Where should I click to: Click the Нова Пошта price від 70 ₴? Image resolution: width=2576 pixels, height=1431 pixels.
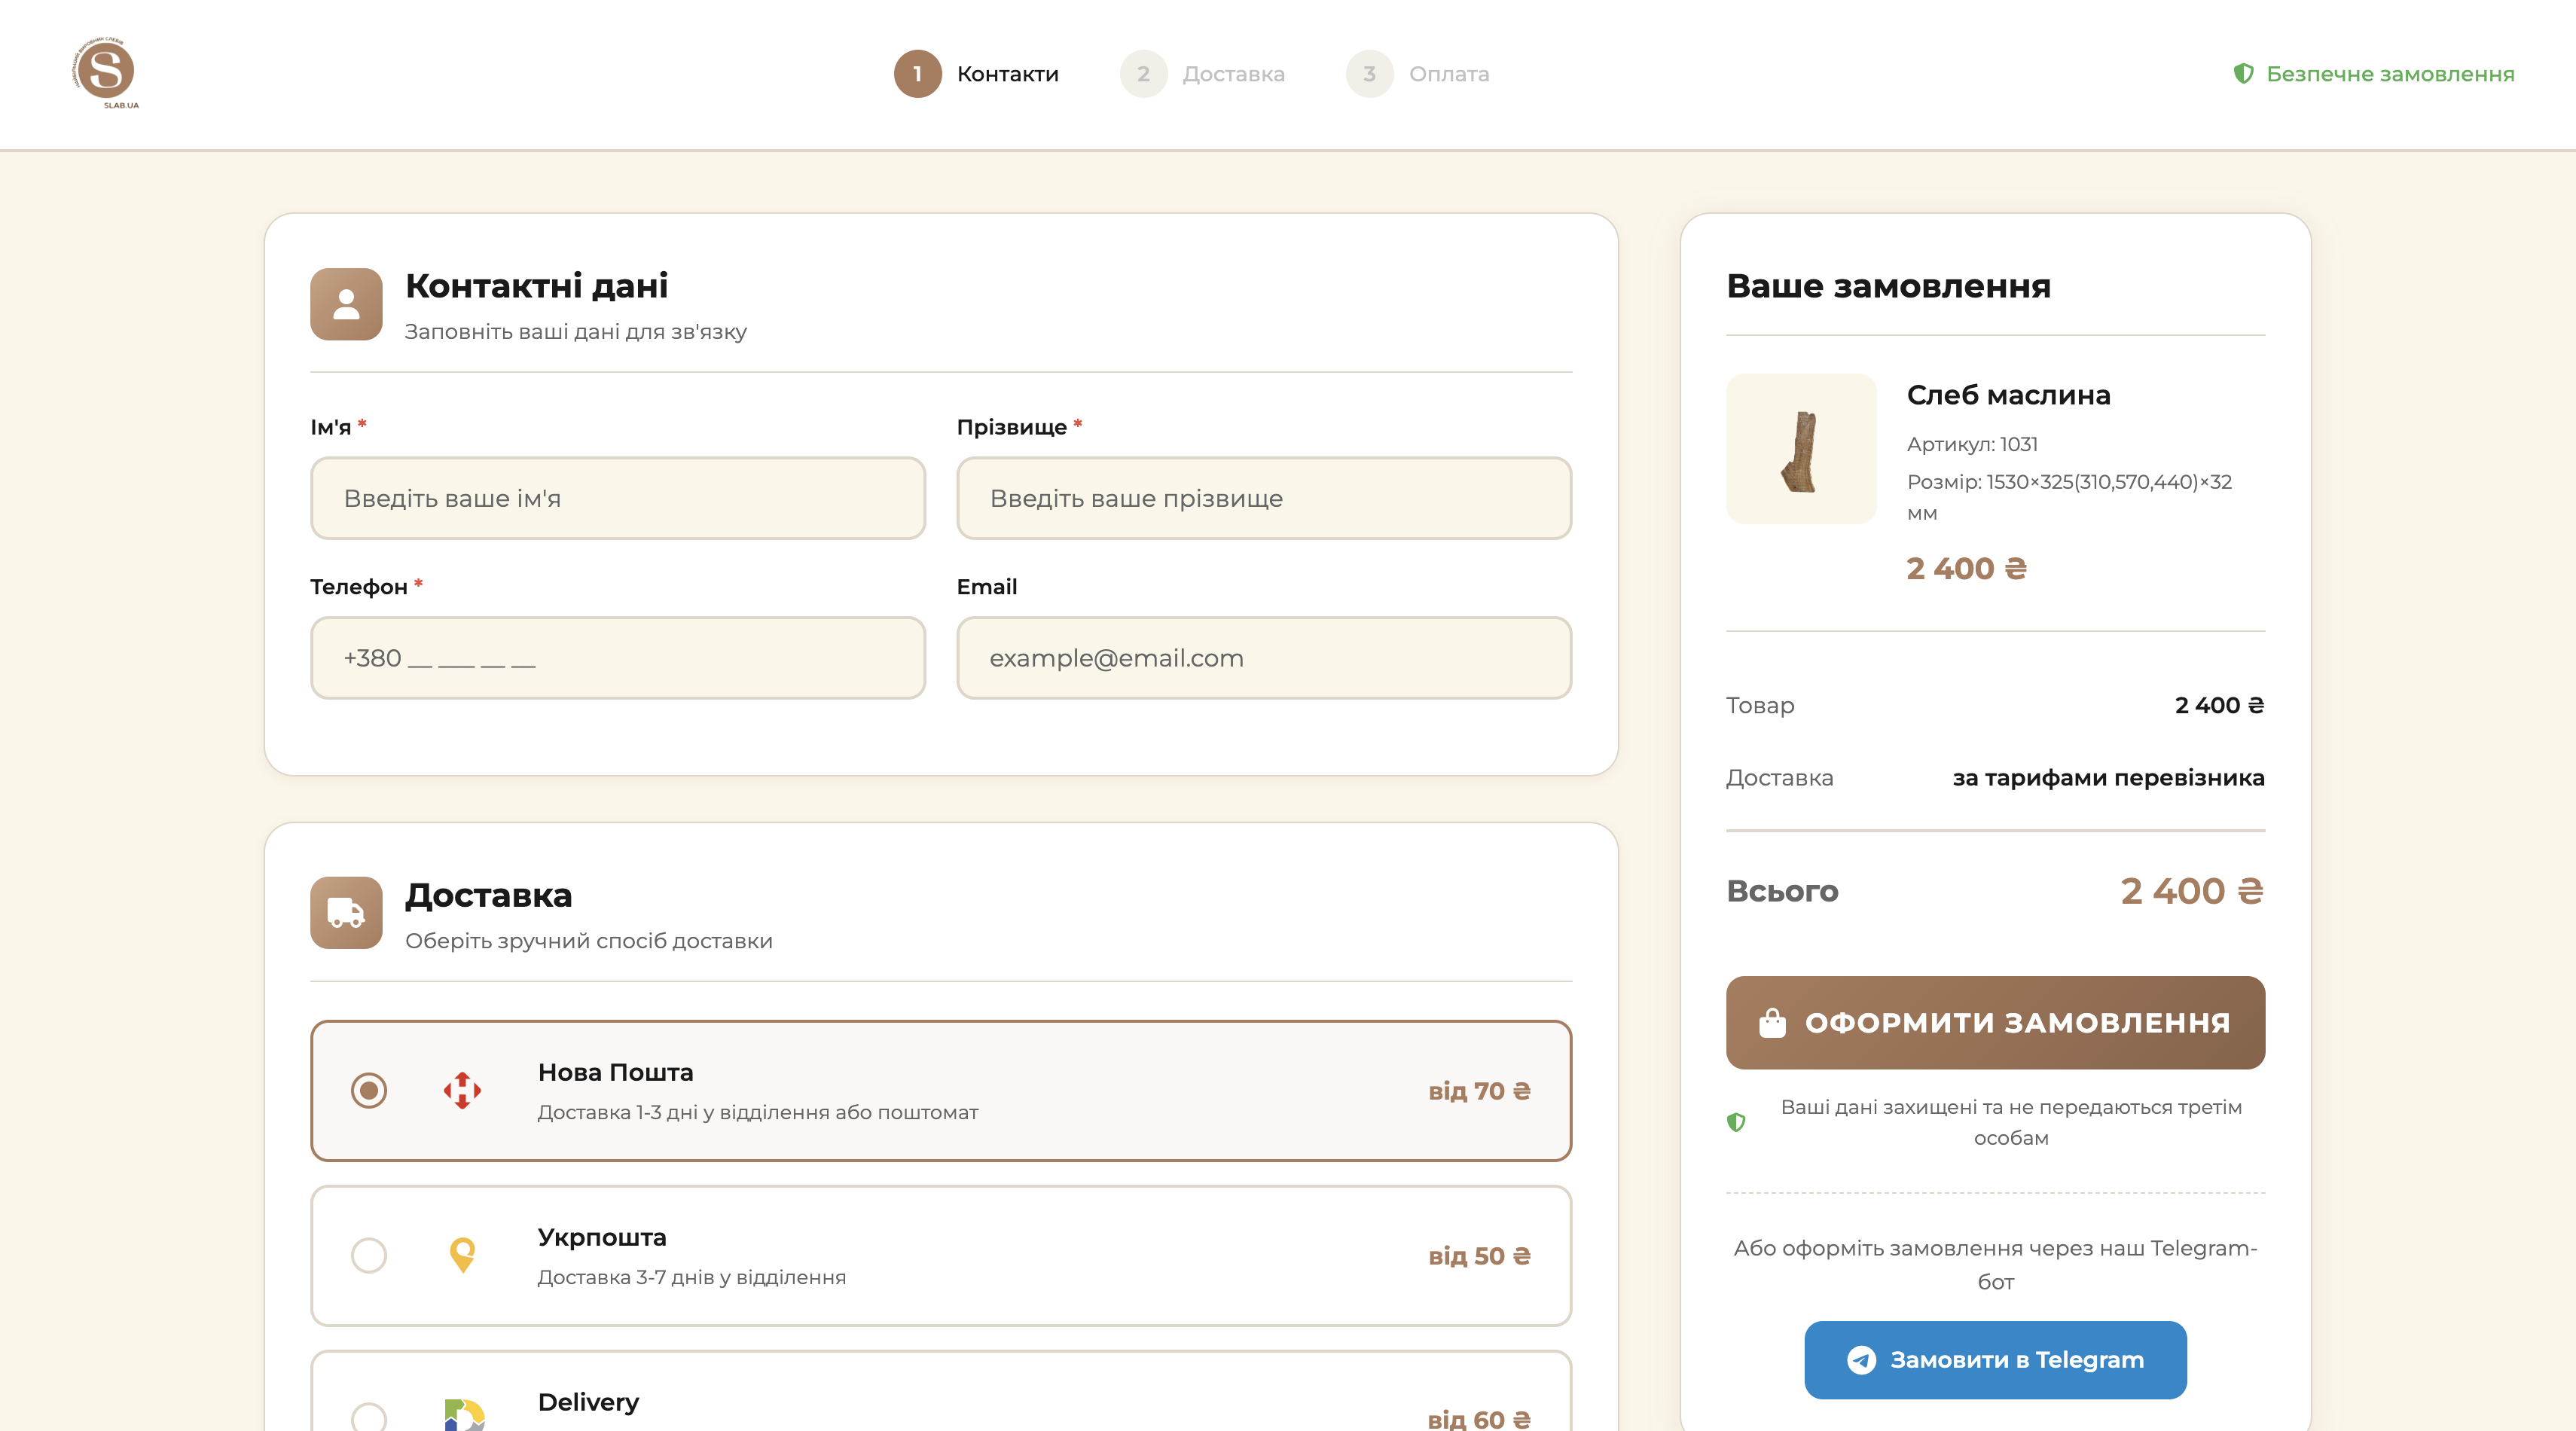[x=1479, y=1091]
